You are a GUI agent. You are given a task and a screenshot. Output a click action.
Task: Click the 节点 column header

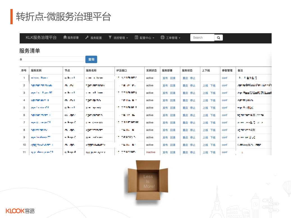coord(67,70)
